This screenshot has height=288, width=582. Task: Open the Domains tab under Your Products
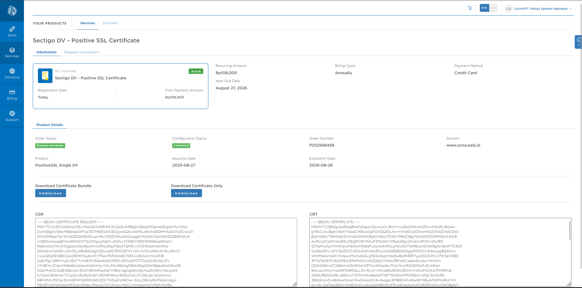pyautogui.click(x=110, y=23)
